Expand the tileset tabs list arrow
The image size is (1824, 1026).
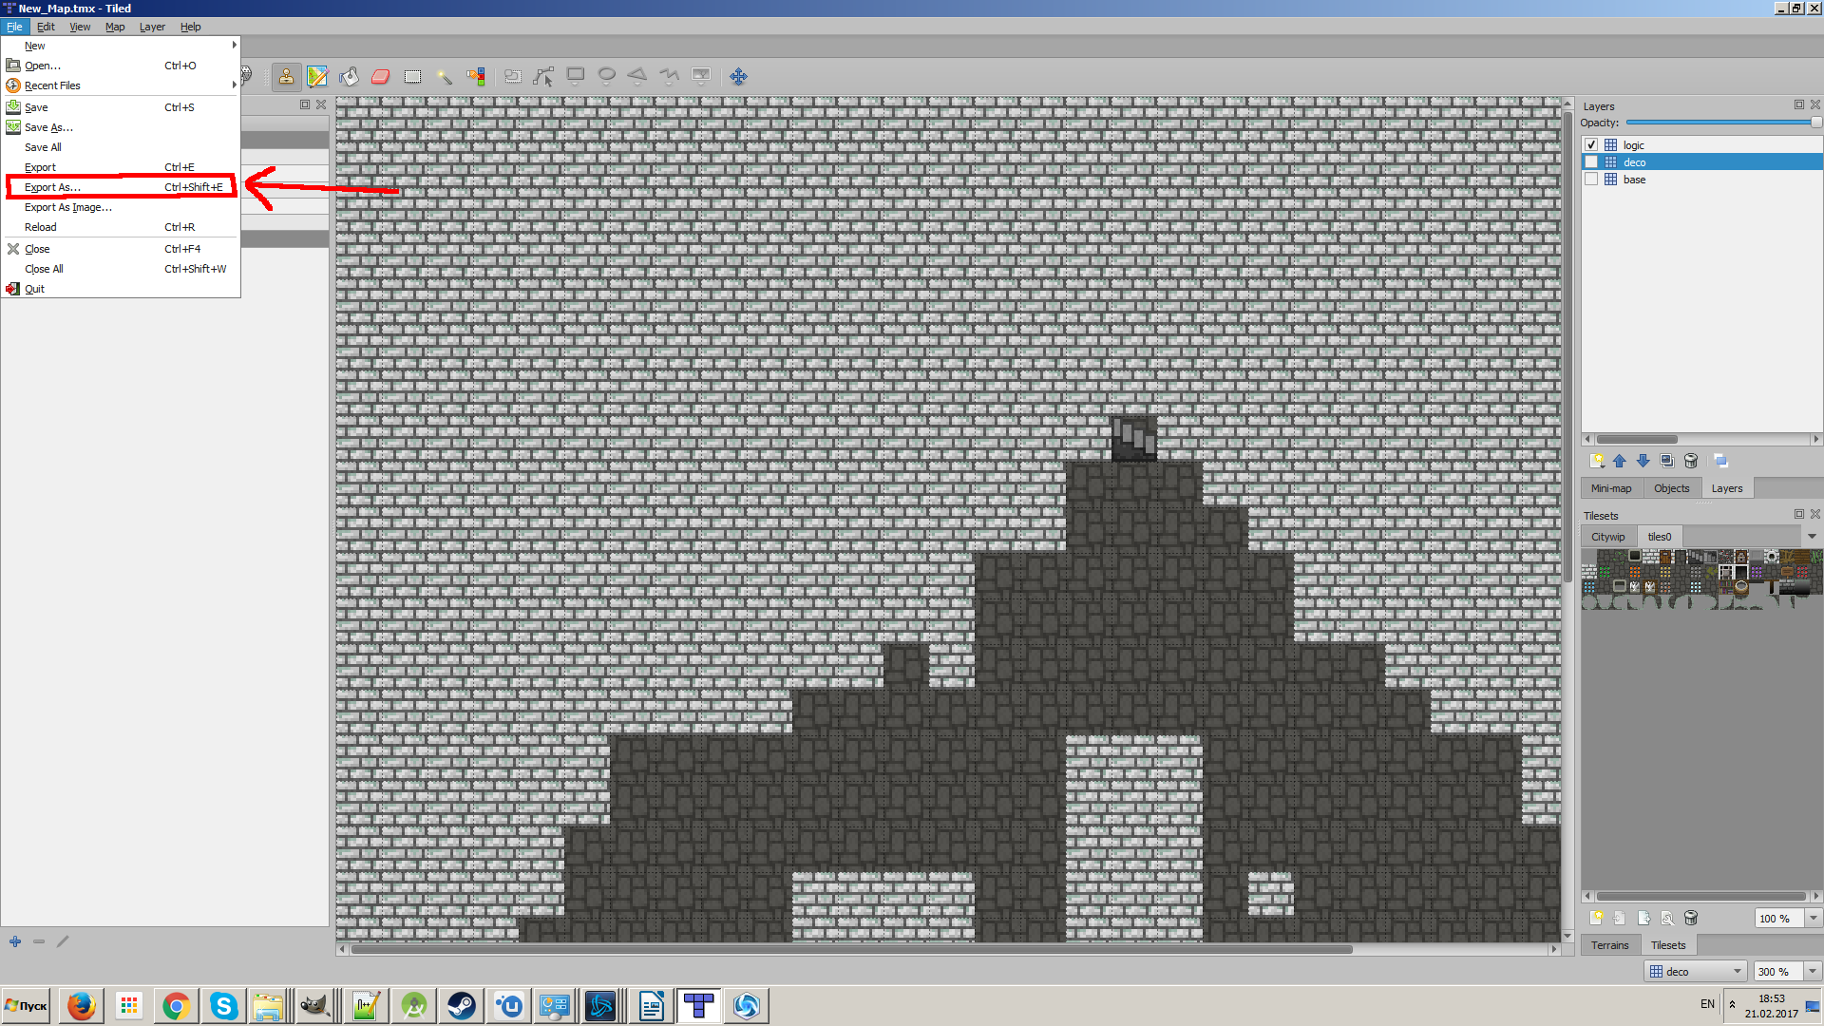(1812, 537)
